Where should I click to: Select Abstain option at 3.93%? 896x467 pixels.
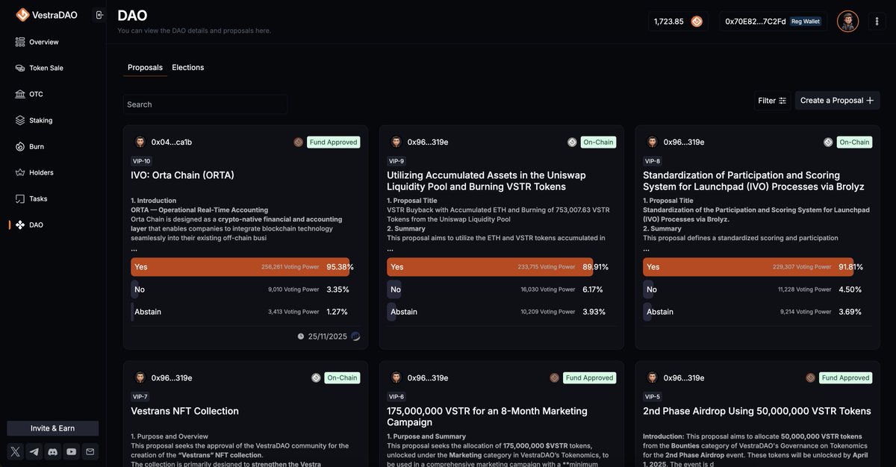pyautogui.click(x=499, y=312)
